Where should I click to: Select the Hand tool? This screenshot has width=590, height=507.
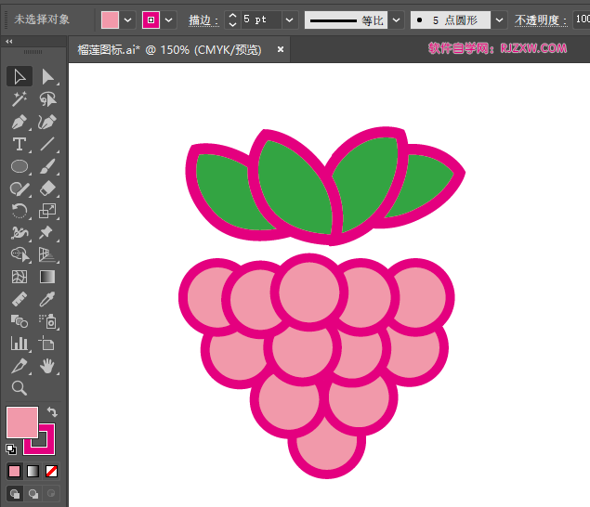point(47,366)
